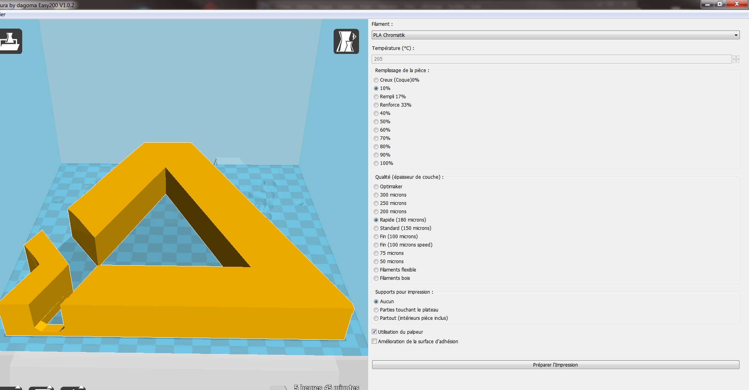Select the 50% fill option
The width and height of the screenshot is (749, 390).
(382, 122)
